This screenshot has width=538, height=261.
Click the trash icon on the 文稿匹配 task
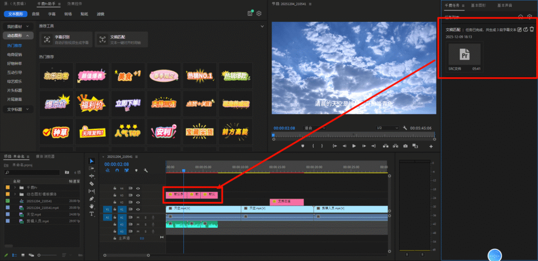(532, 29)
